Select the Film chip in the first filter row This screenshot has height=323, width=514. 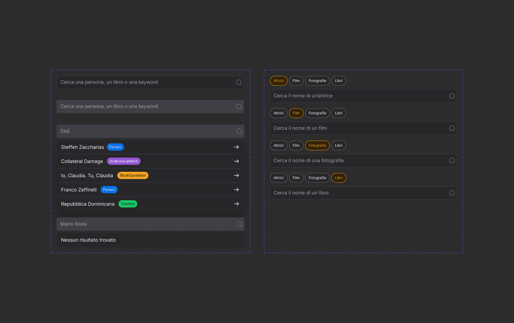tap(296, 81)
